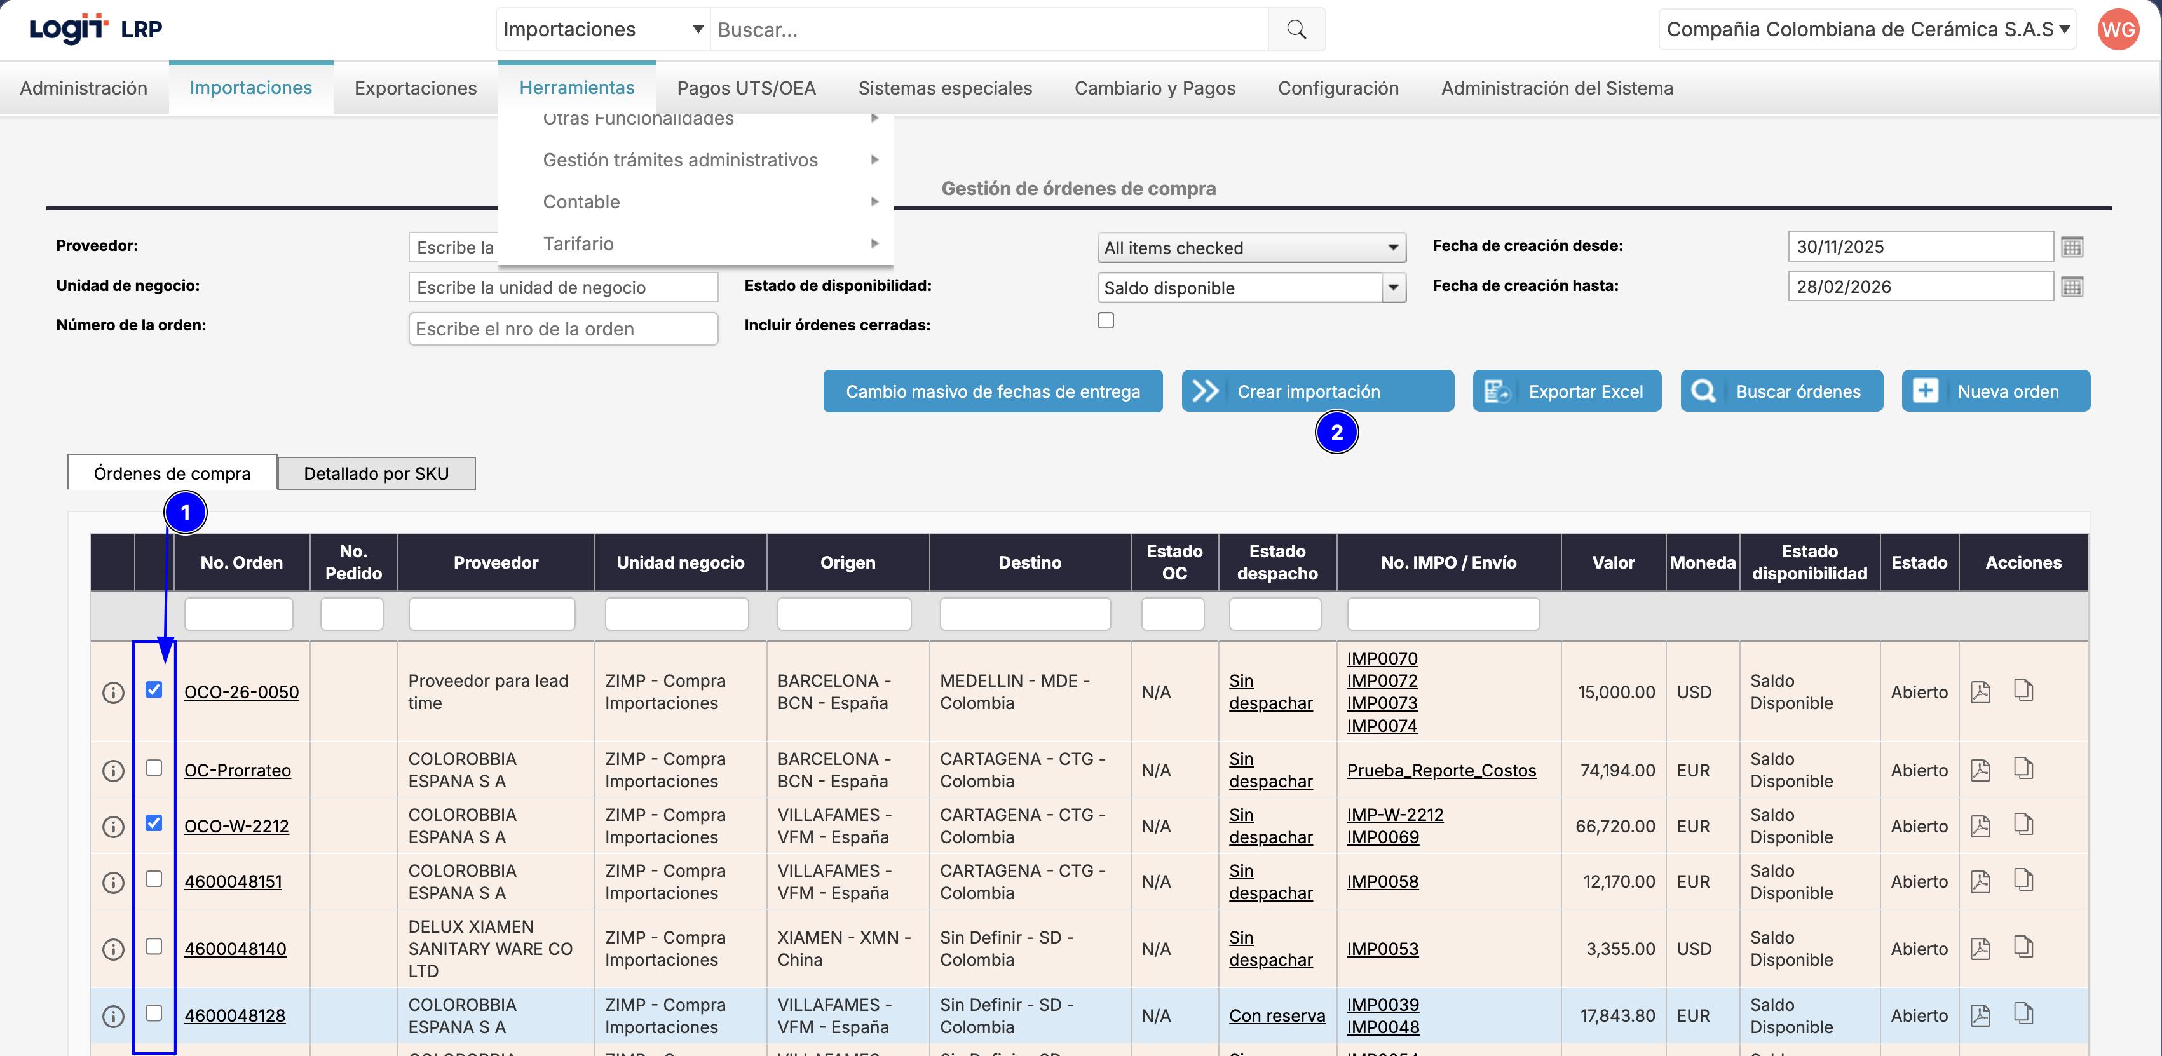
Task: Check the box for order OC-Prorrateo
Action: click(x=154, y=768)
